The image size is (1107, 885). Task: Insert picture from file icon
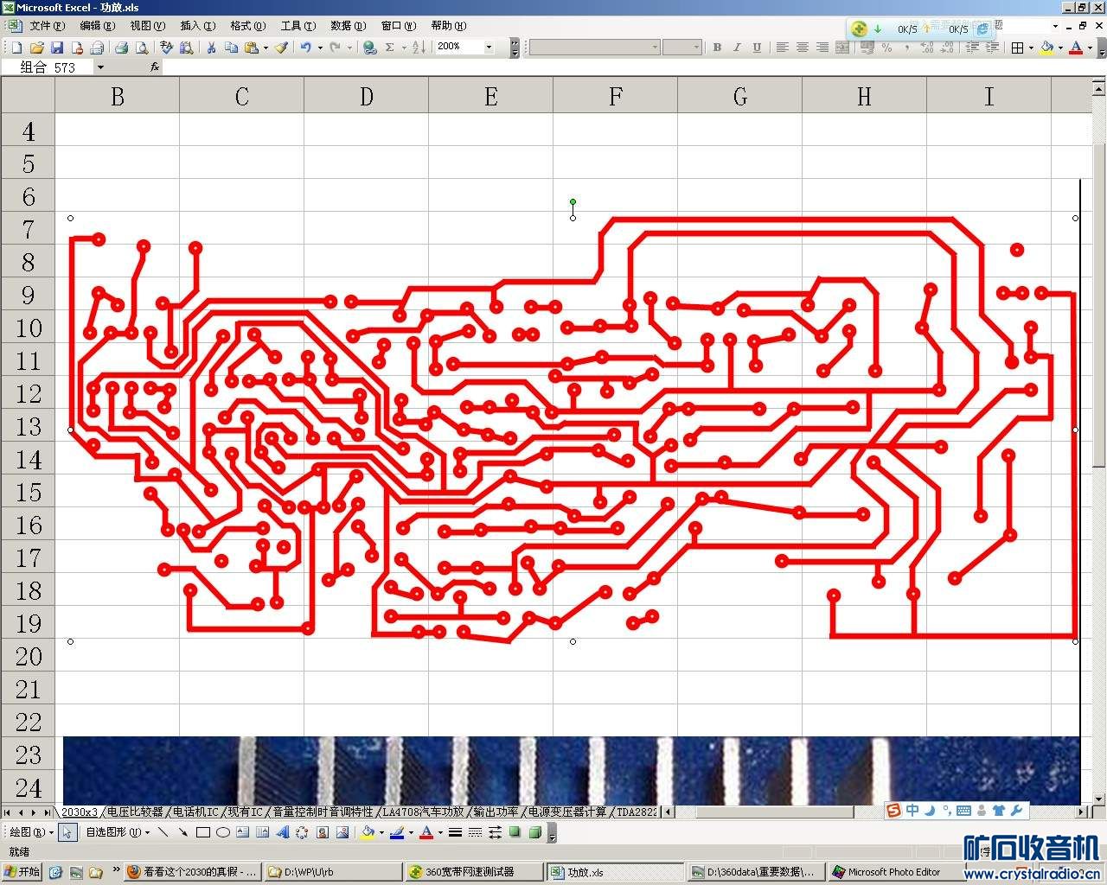point(342,832)
